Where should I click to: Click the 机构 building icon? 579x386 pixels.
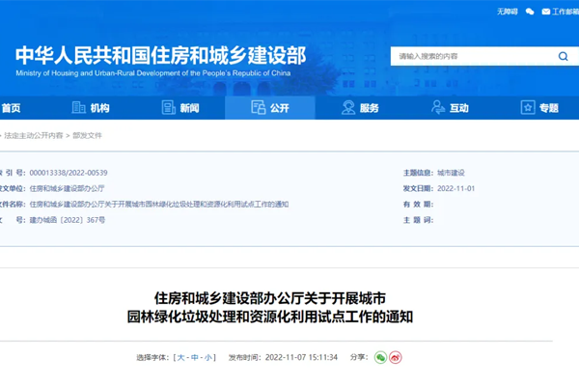pyautogui.click(x=79, y=108)
